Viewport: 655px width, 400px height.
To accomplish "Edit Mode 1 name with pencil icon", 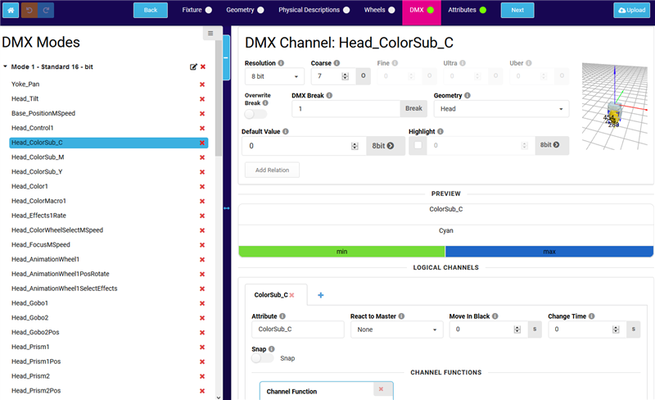I will point(193,66).
